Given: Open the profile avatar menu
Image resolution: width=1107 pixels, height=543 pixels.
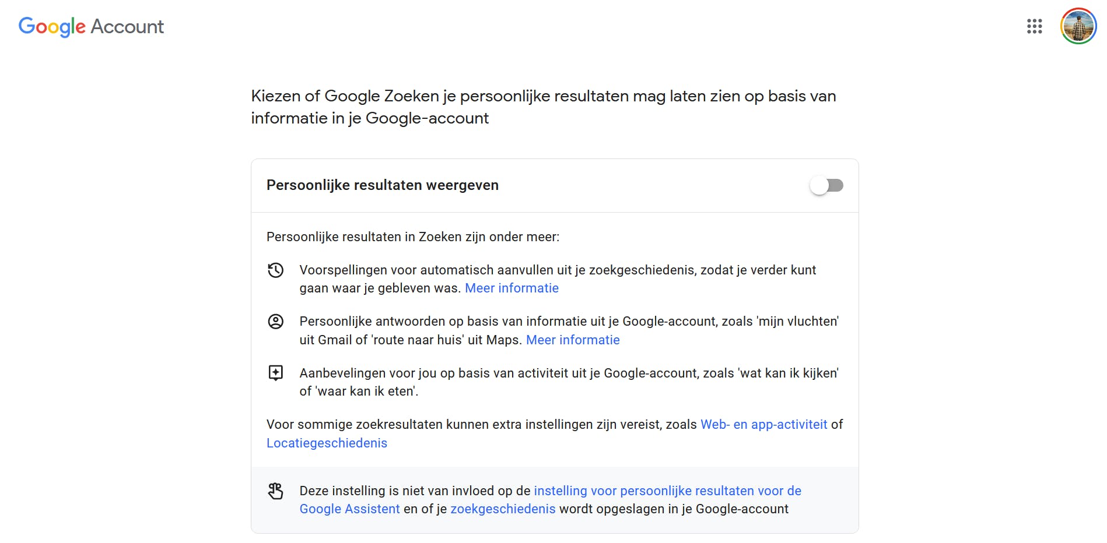Looking at the screenshot, I should coord(1078,26).
